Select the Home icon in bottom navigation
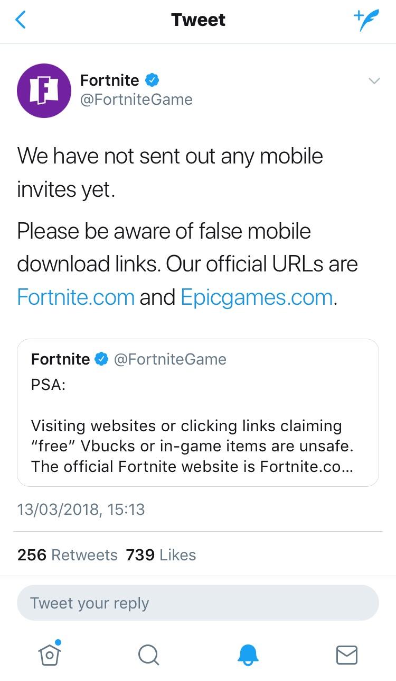The image size is (396, 681). pos(49,656)
